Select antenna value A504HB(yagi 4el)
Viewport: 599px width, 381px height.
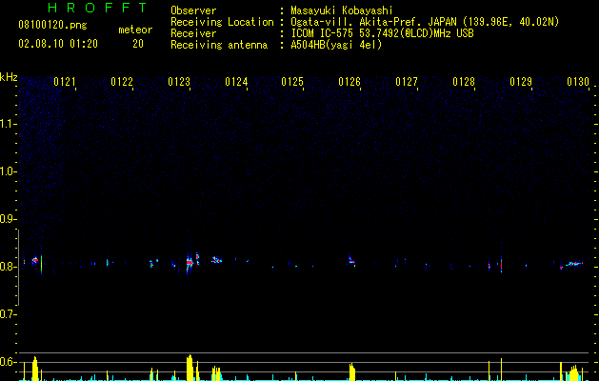click(x=336, y=45)
